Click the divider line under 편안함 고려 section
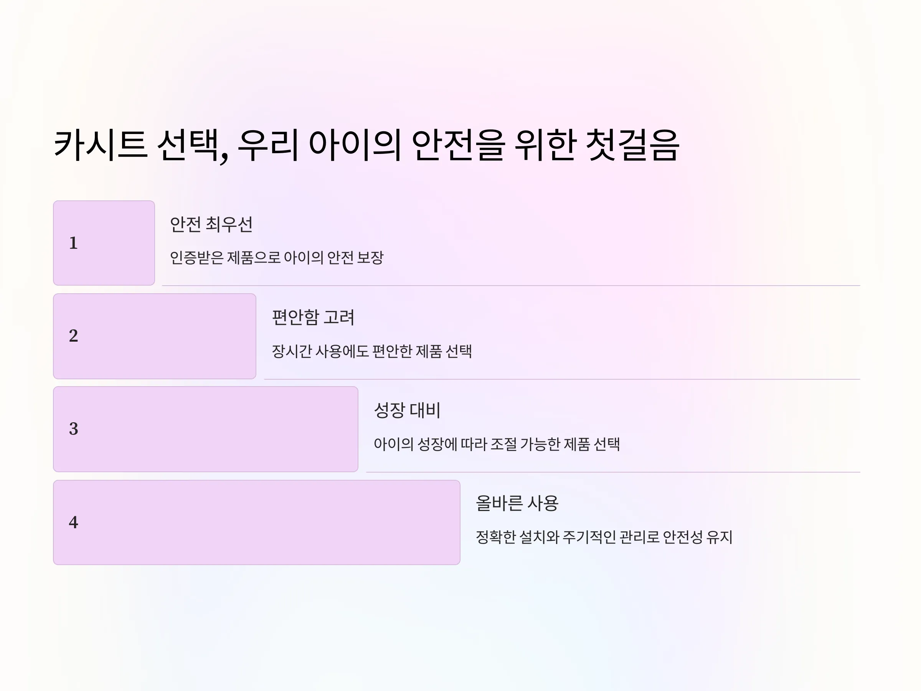The image size is (921, 691). (x=562, y=379)
